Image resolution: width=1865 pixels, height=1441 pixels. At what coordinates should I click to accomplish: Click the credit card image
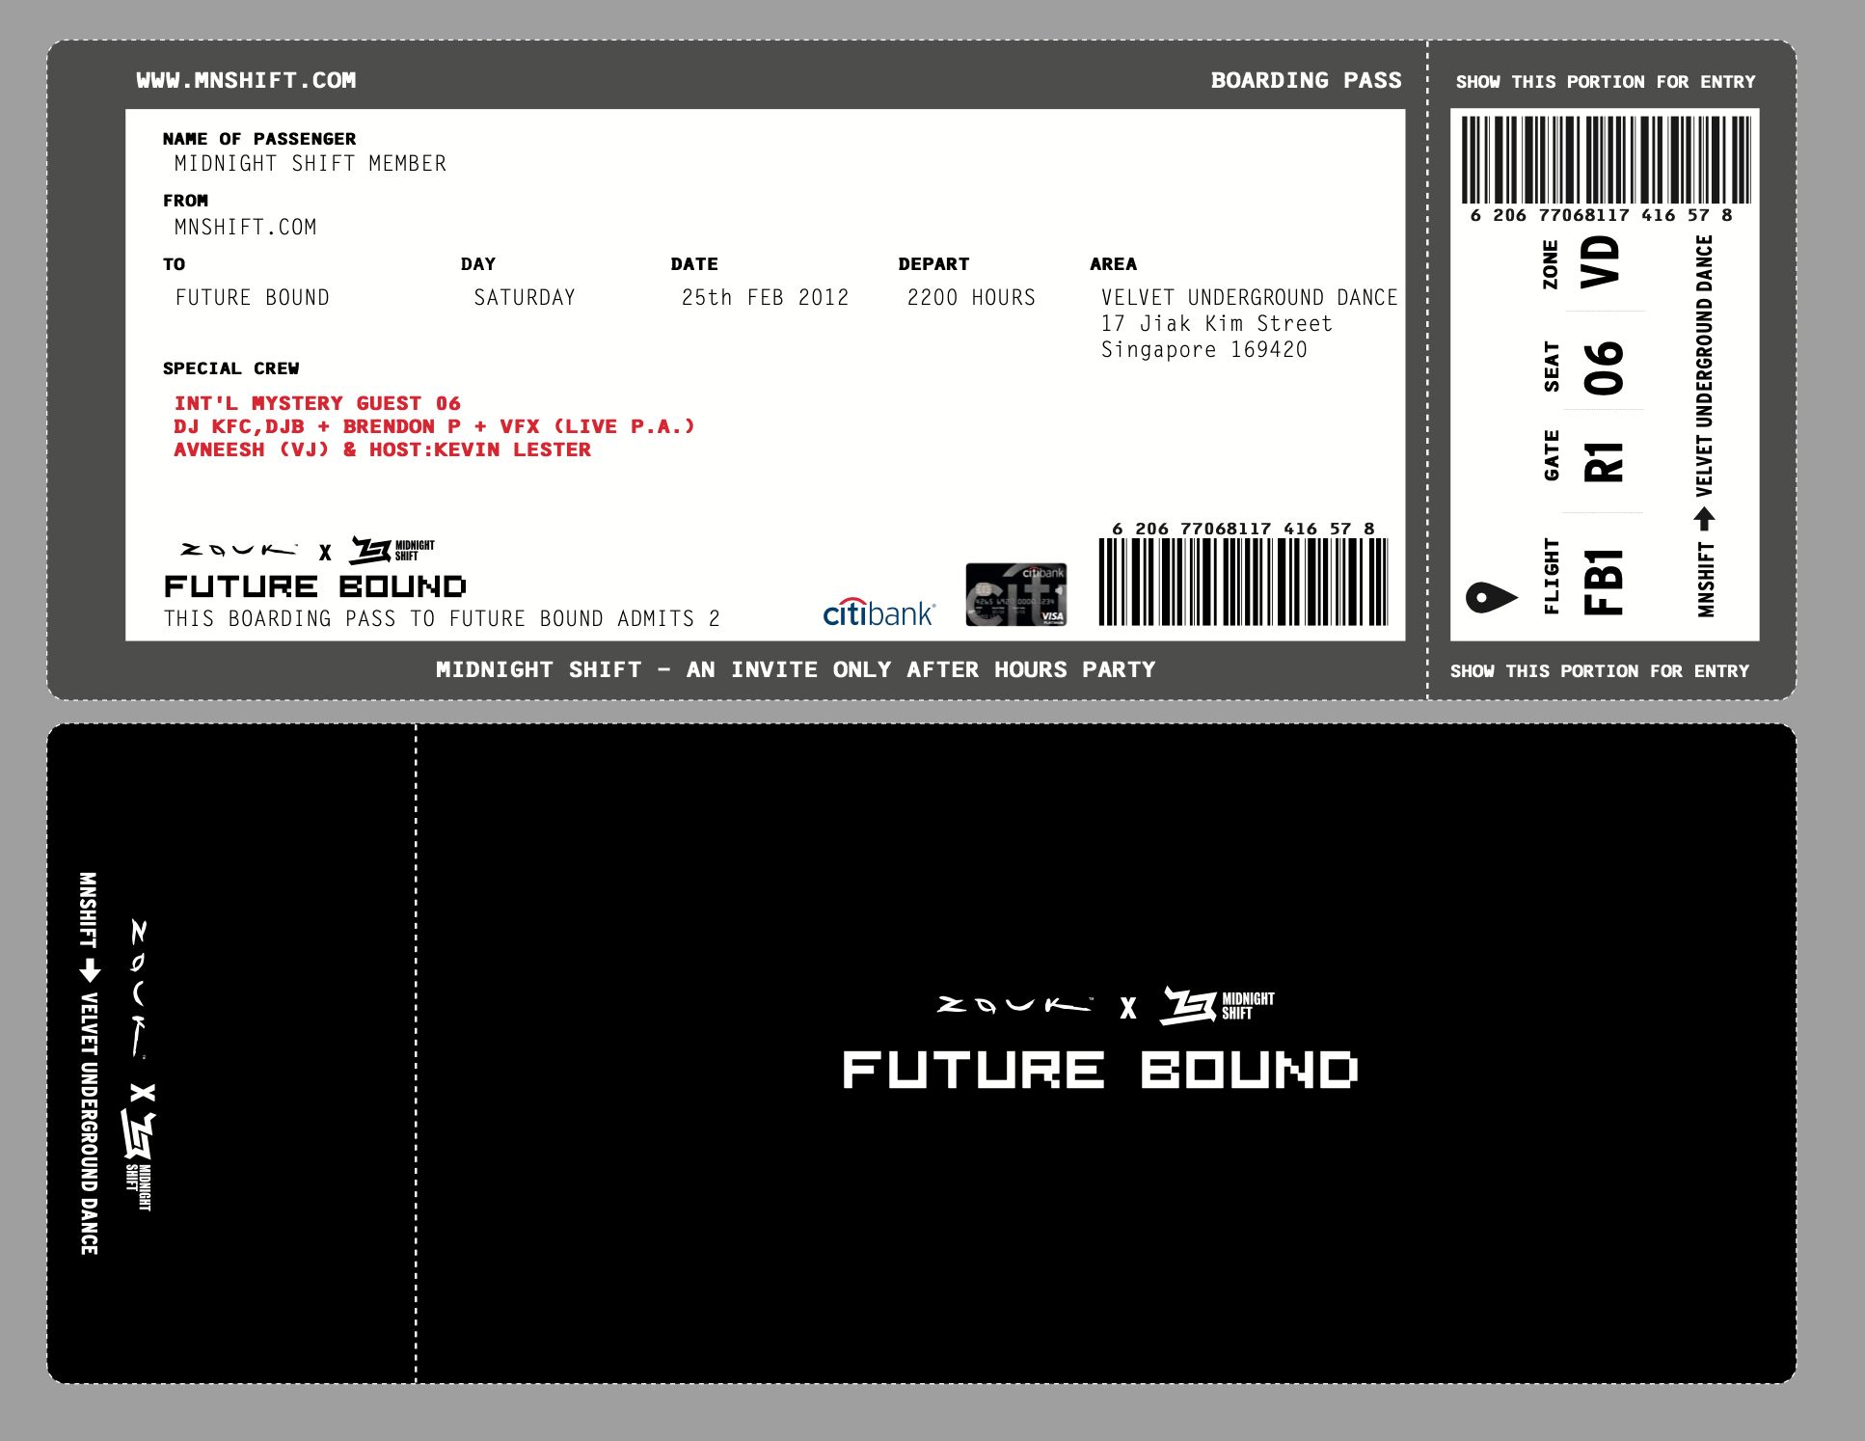click(x=1016, y=594)
